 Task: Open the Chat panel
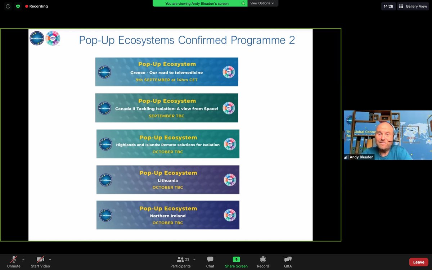(210, 262)
